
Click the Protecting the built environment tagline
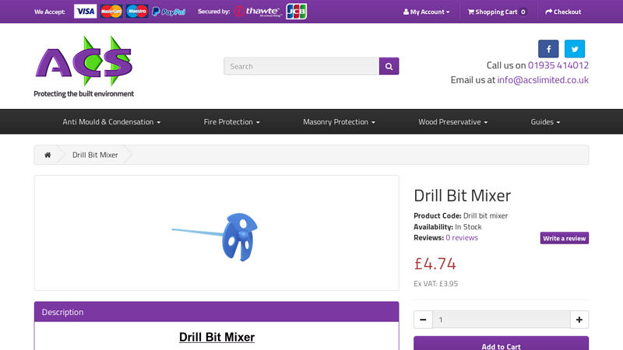pos(83,93)
